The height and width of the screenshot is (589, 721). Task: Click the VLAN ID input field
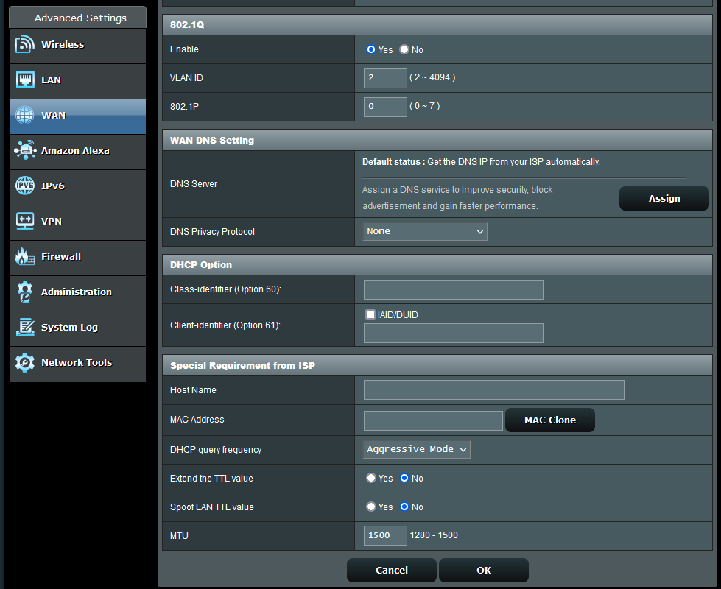tap(385, 78)
